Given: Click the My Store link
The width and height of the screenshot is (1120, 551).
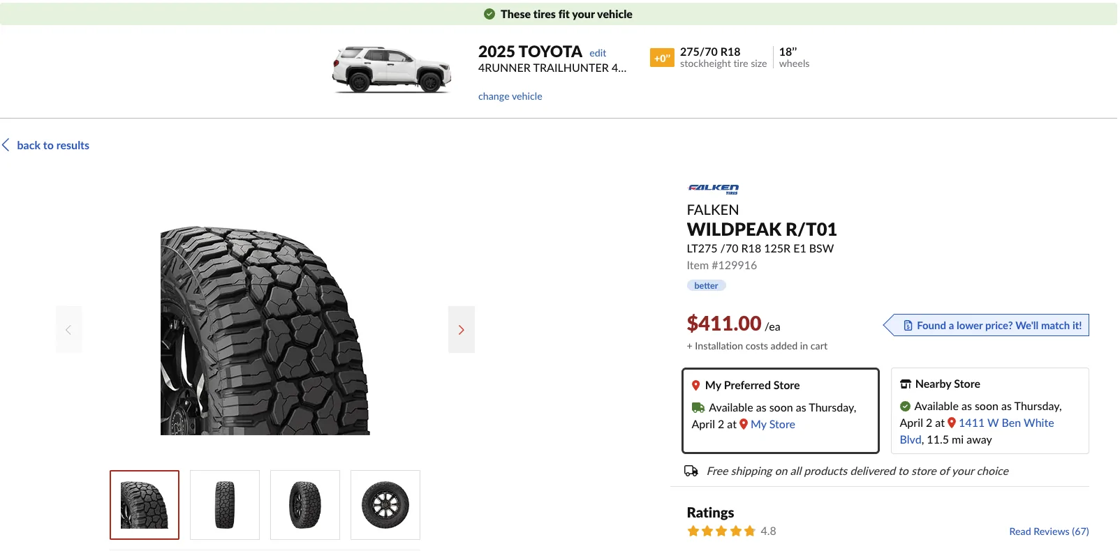Looking at the screenshot, I should click(x=772, y=424).
